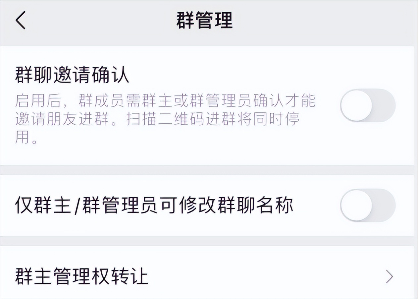This screenshot has height=299, width=418.
Task: Tap the 群主管理权转让 label text
Action: (x=81, y=276)
